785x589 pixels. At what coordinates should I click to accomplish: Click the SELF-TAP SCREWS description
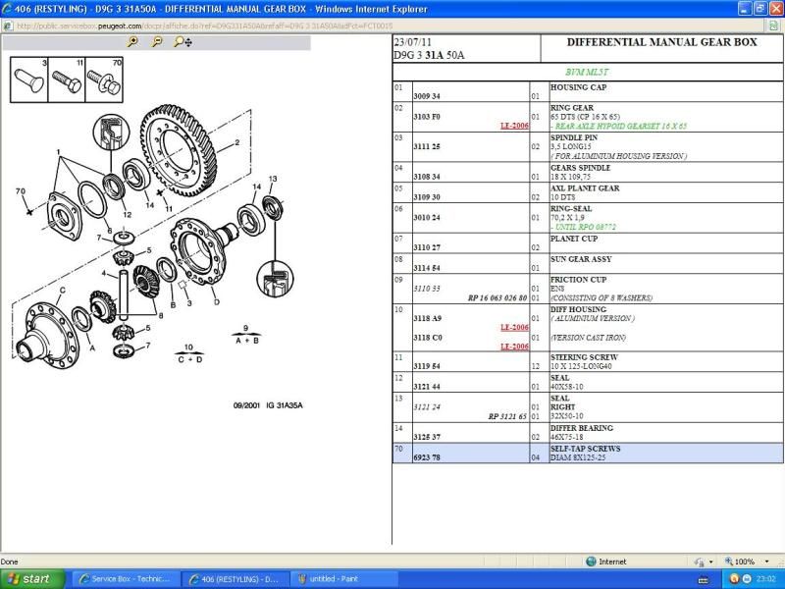[585, 449]
